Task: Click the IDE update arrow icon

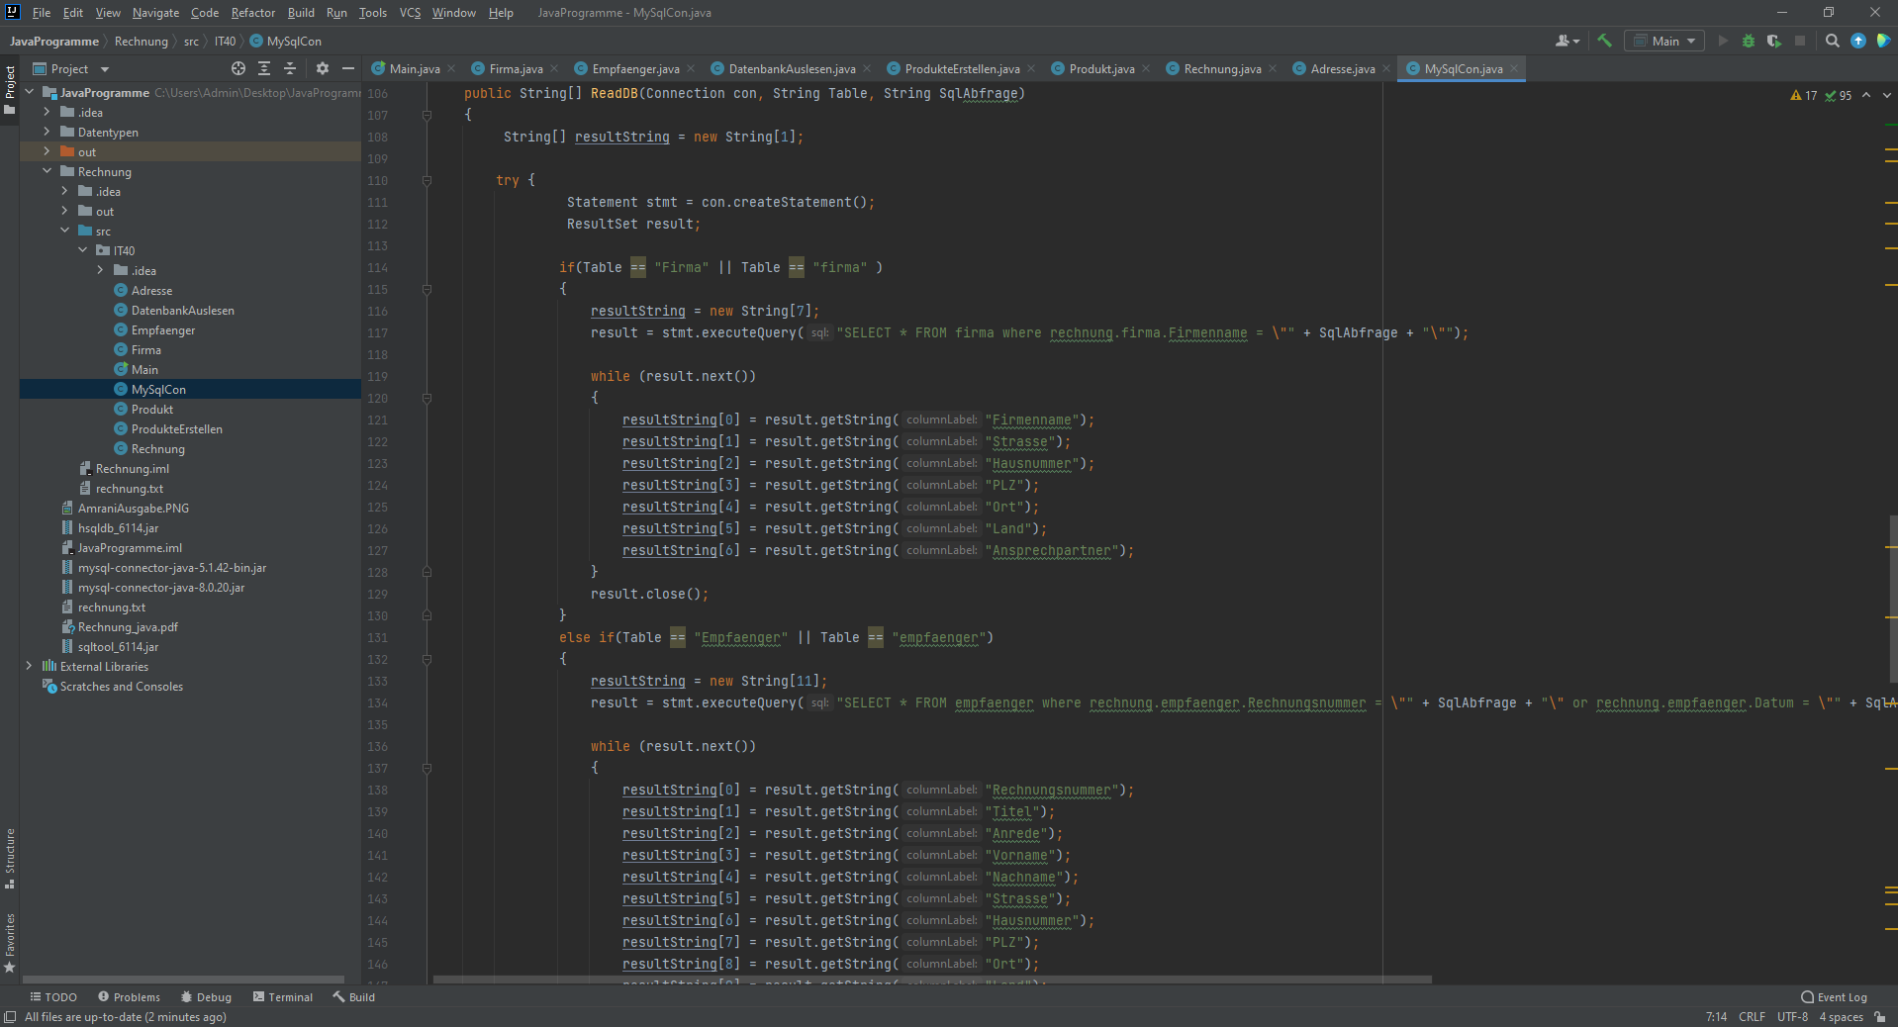Action: coord(1858,41)
